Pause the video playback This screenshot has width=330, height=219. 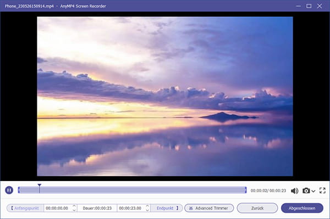[x=9, y=190]
